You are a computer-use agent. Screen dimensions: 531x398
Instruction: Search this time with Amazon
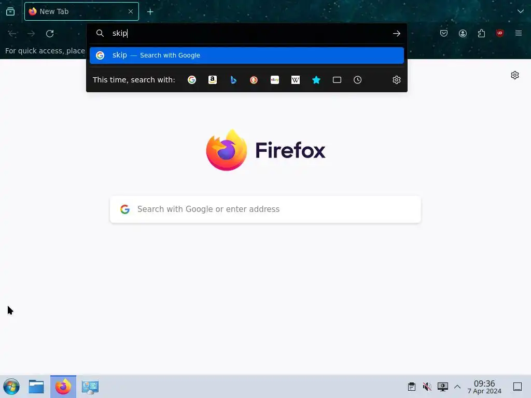(213, 80)
